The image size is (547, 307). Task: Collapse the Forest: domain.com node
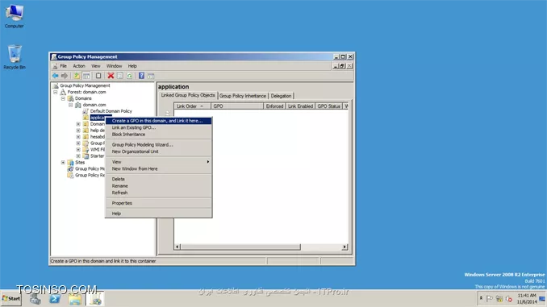click(56, 92)
